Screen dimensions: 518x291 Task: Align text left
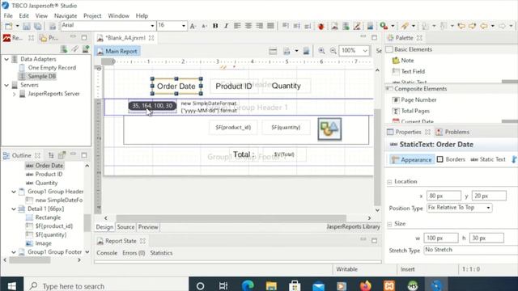click(237, 26)
